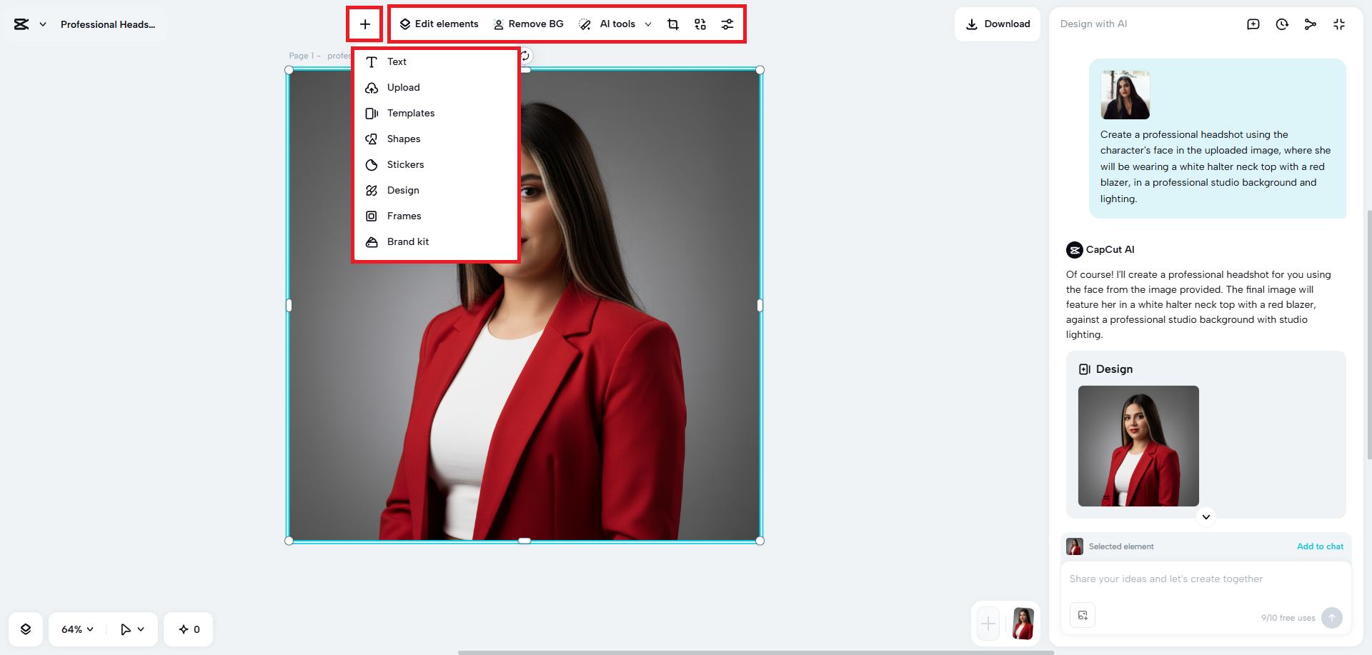Open the chat history icon
The image size is (1372, 655).
1281,24
